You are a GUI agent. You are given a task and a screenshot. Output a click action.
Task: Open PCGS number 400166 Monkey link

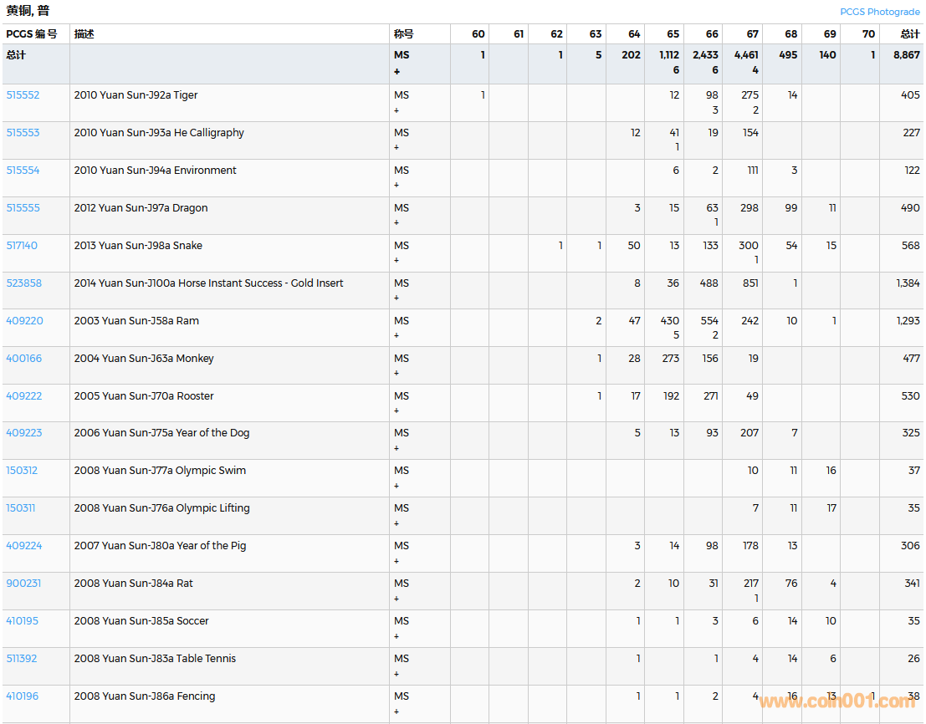click(23, 359)
